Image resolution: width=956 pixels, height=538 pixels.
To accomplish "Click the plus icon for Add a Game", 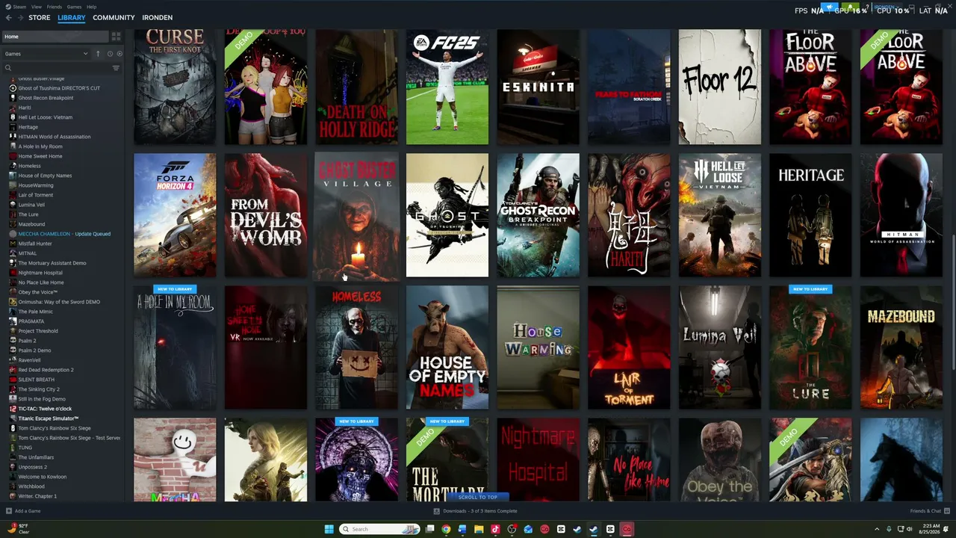I will [9, 511].
